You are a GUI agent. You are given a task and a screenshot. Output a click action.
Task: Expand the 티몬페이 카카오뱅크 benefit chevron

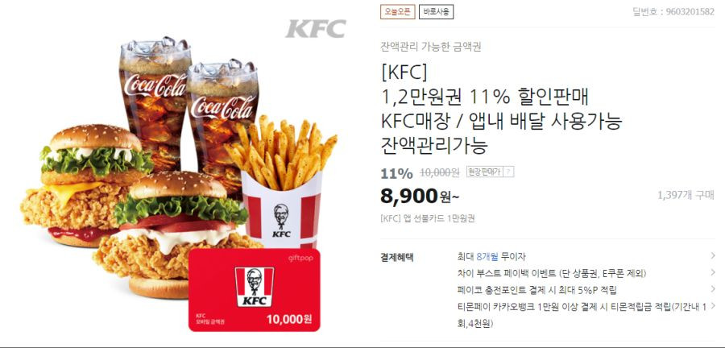pos(713,306)
